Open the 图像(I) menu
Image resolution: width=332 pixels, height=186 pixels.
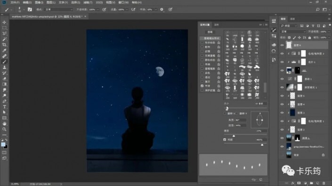coord(39,2)
